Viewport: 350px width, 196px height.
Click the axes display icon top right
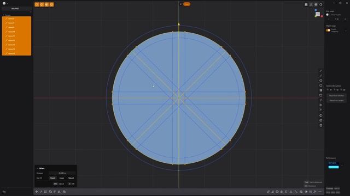pyautogui.click(x=311, y=4)
